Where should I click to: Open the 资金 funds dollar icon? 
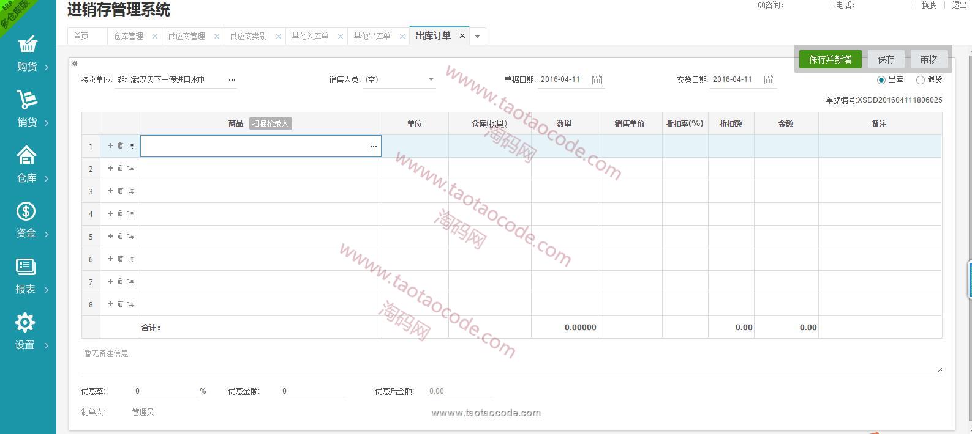tap(26, 211)
